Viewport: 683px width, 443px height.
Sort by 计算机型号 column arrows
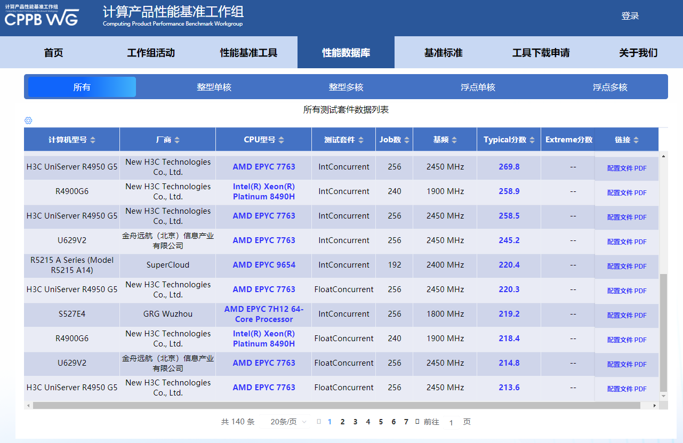click(x=93, y=140)
